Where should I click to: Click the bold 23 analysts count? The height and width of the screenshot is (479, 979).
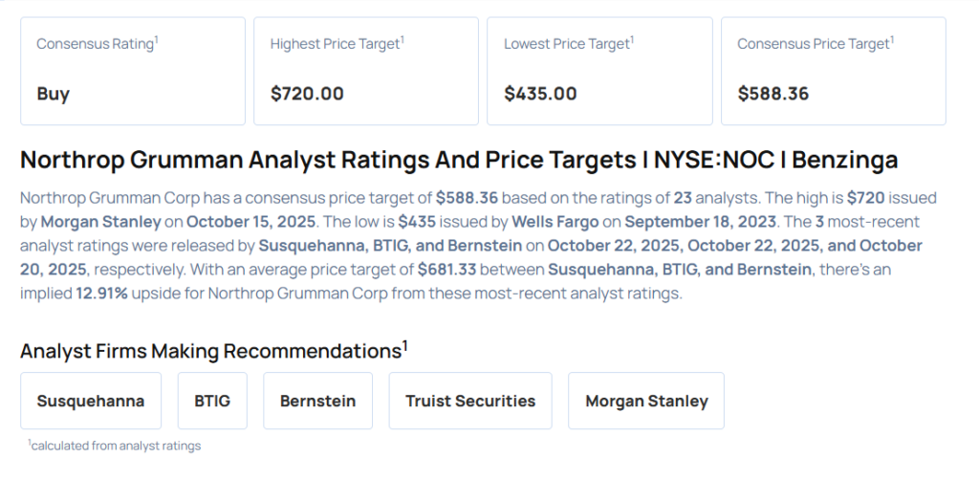tap(683, 198)
